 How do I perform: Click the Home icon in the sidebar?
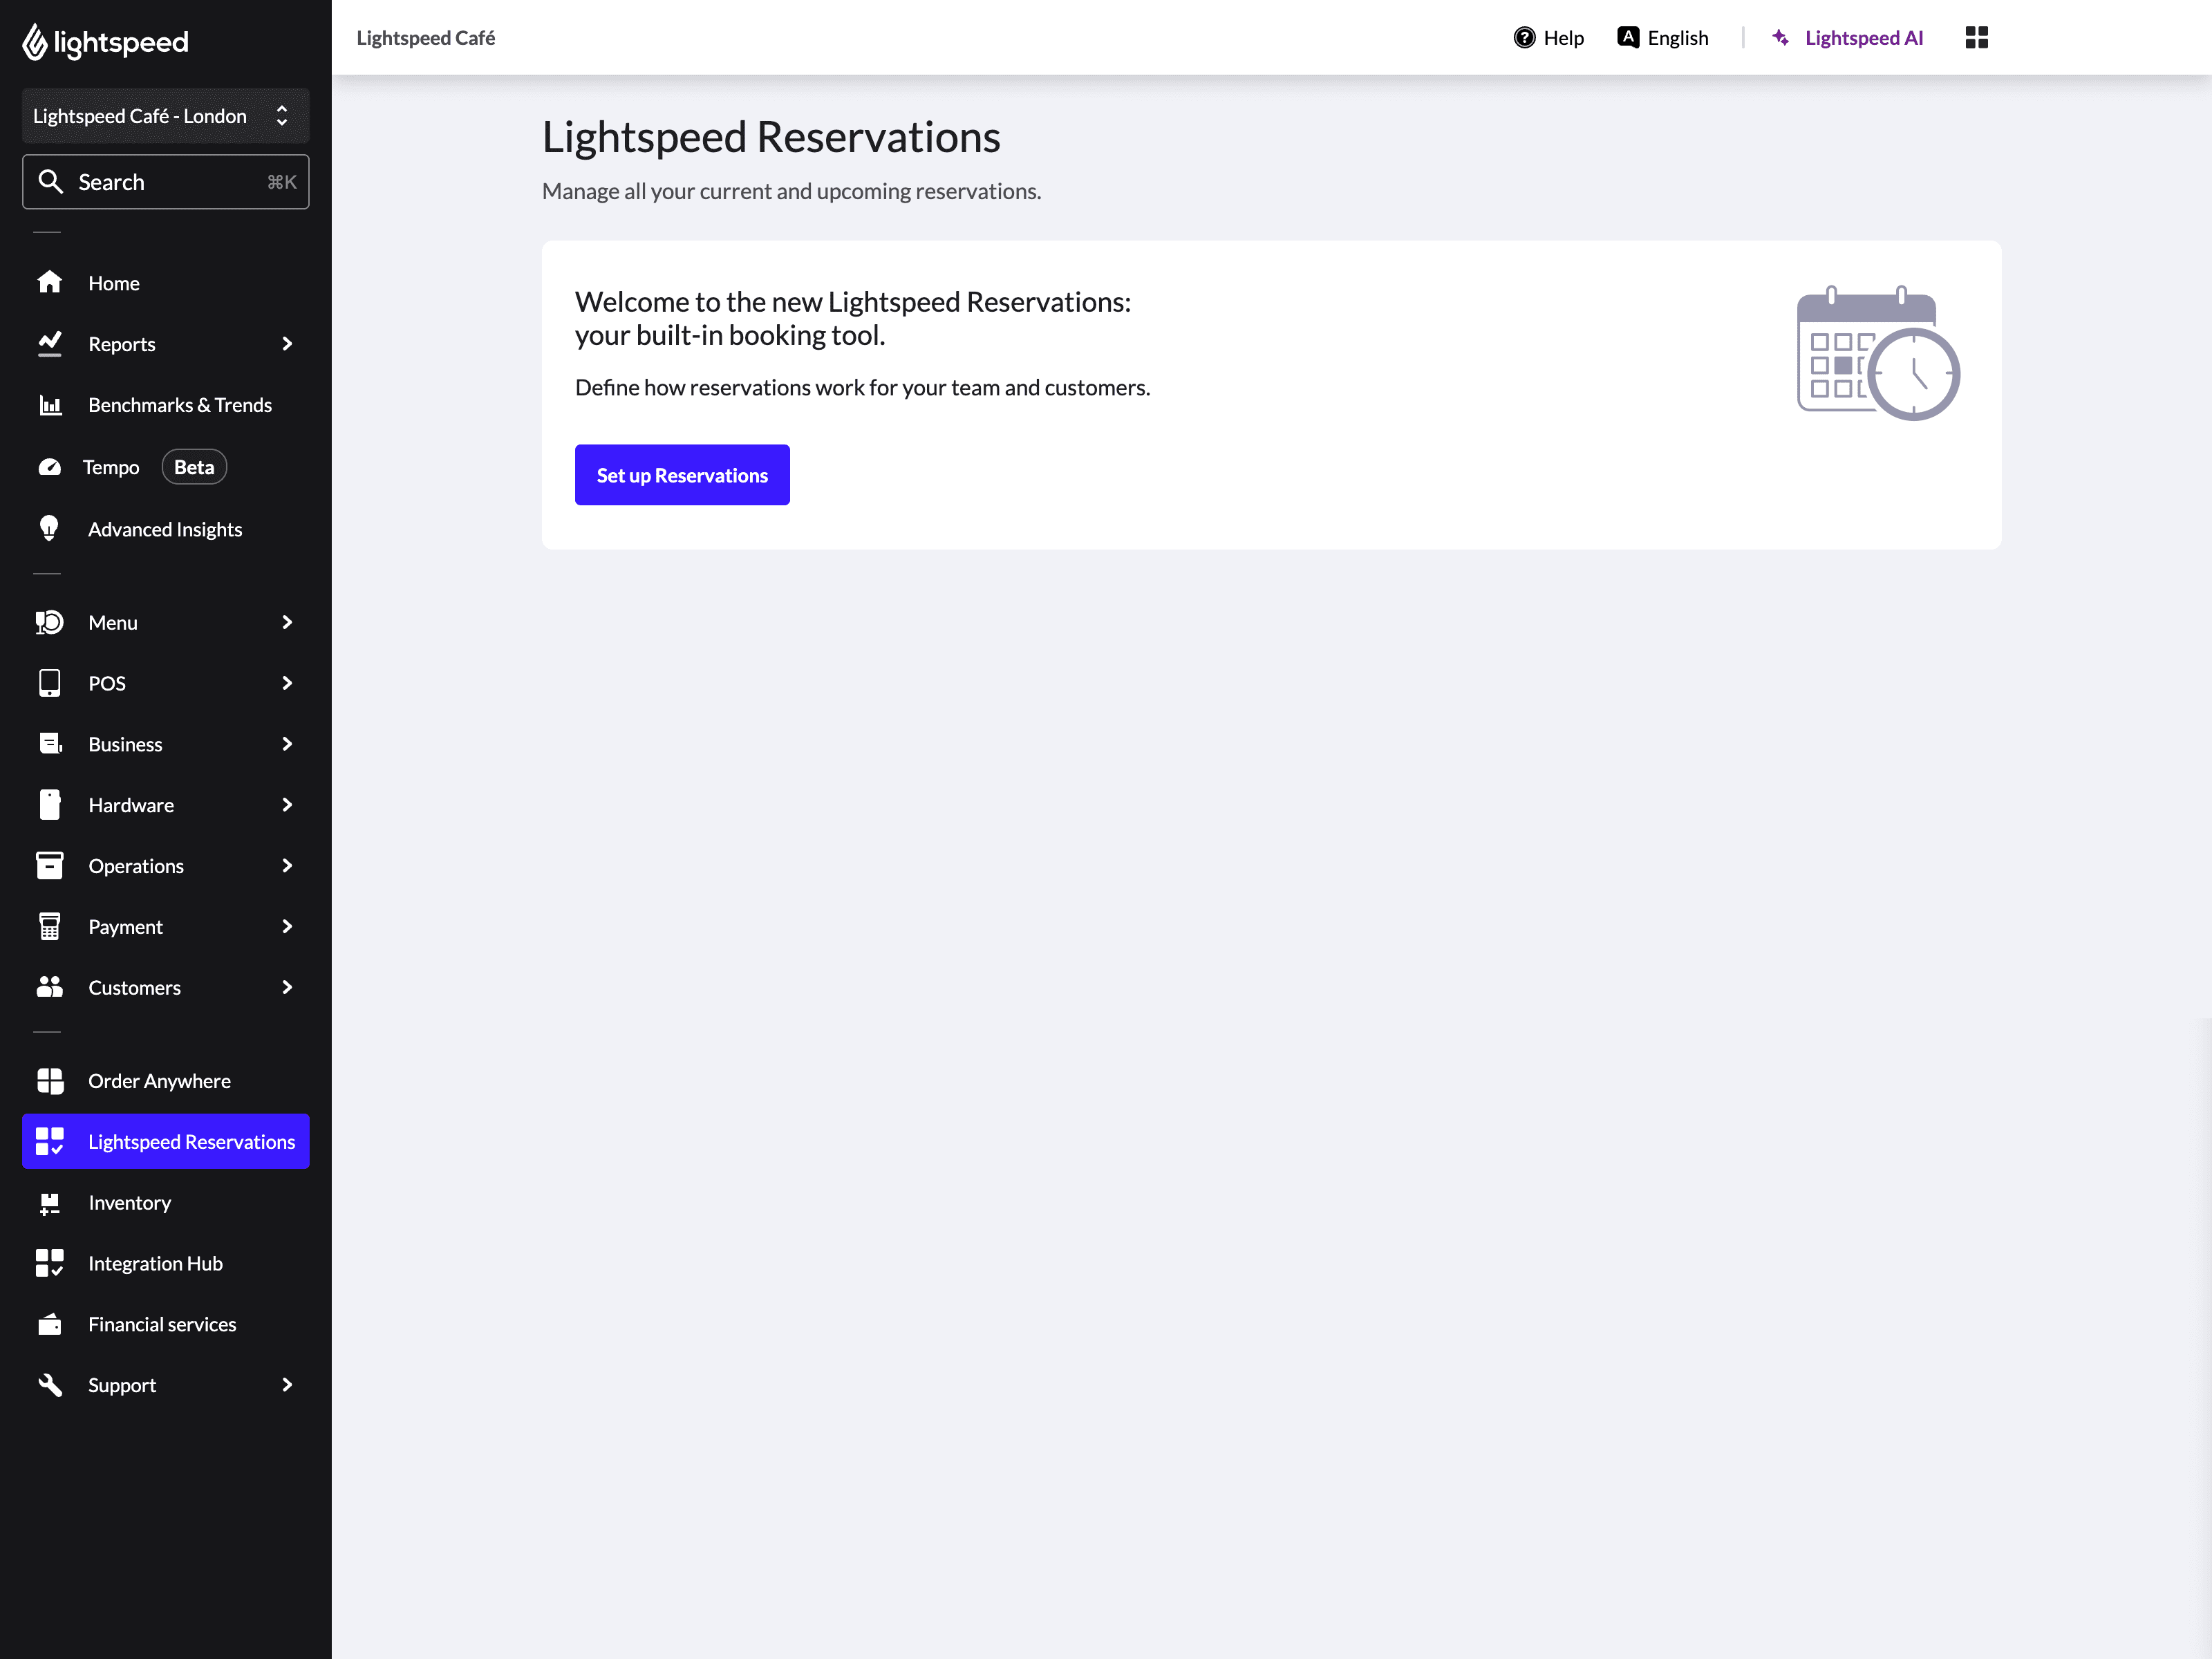[50, 283]
